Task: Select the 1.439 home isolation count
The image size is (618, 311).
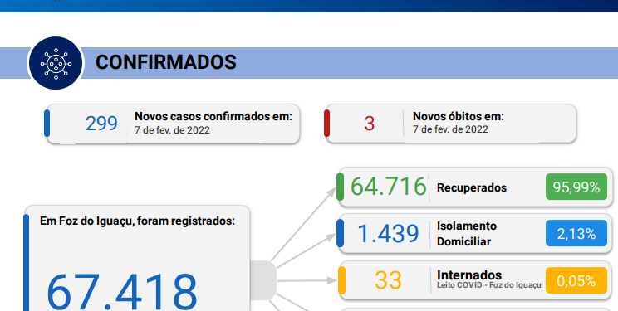Action: point(388,233)
